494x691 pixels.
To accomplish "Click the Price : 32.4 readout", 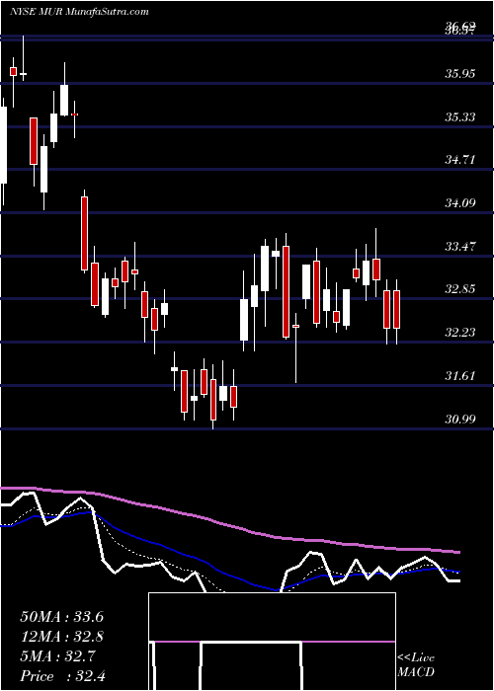I will tap(61, 676).
